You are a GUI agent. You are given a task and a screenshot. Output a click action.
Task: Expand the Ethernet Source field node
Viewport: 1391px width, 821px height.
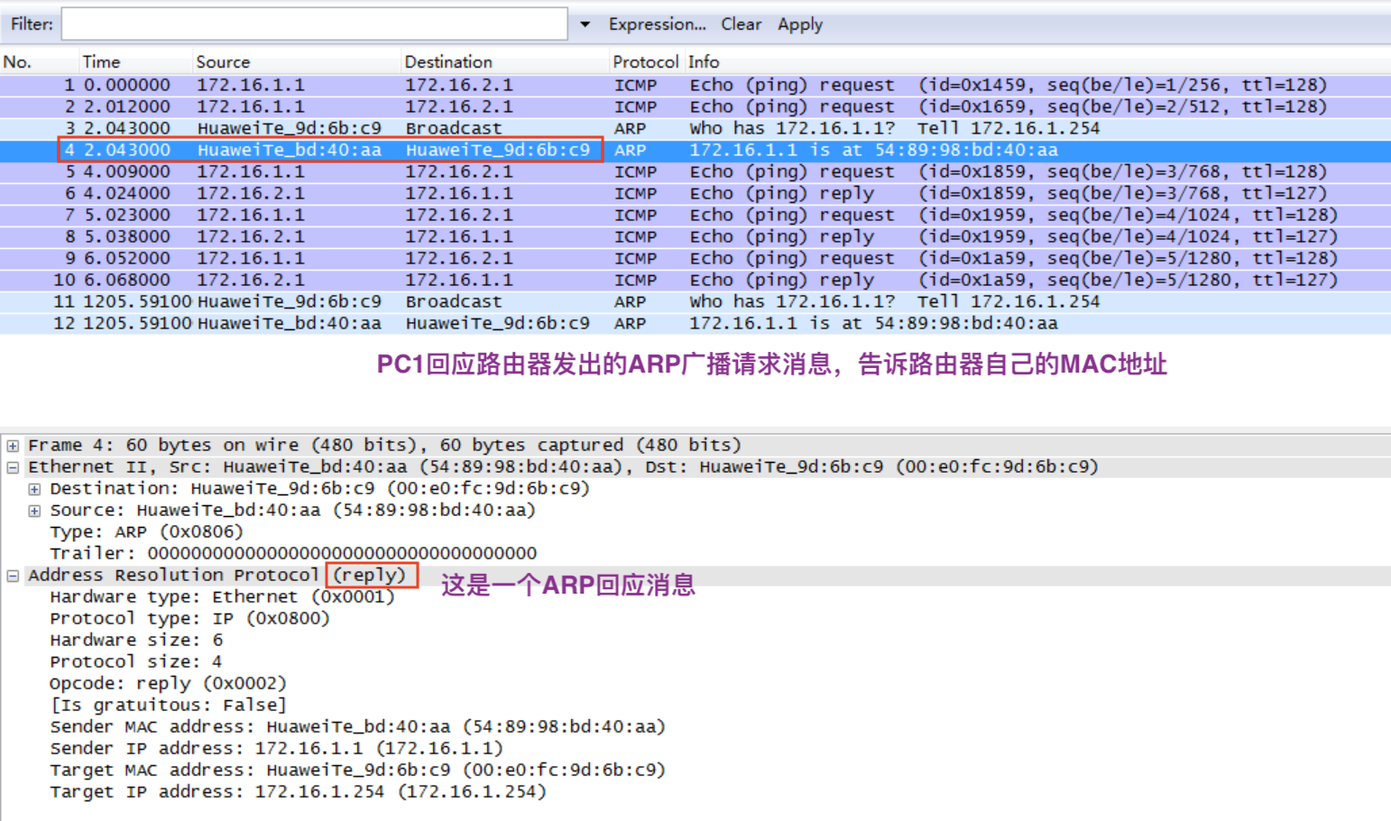[x=34, y=511]
